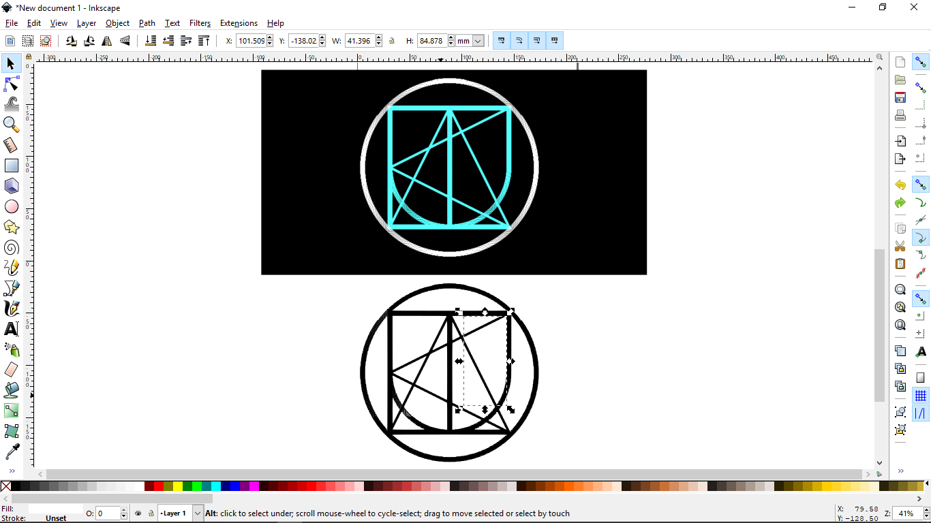This screenshot has height=523, width=931.
Task: Select the Calligraphy tool
Action: [12, 308]
